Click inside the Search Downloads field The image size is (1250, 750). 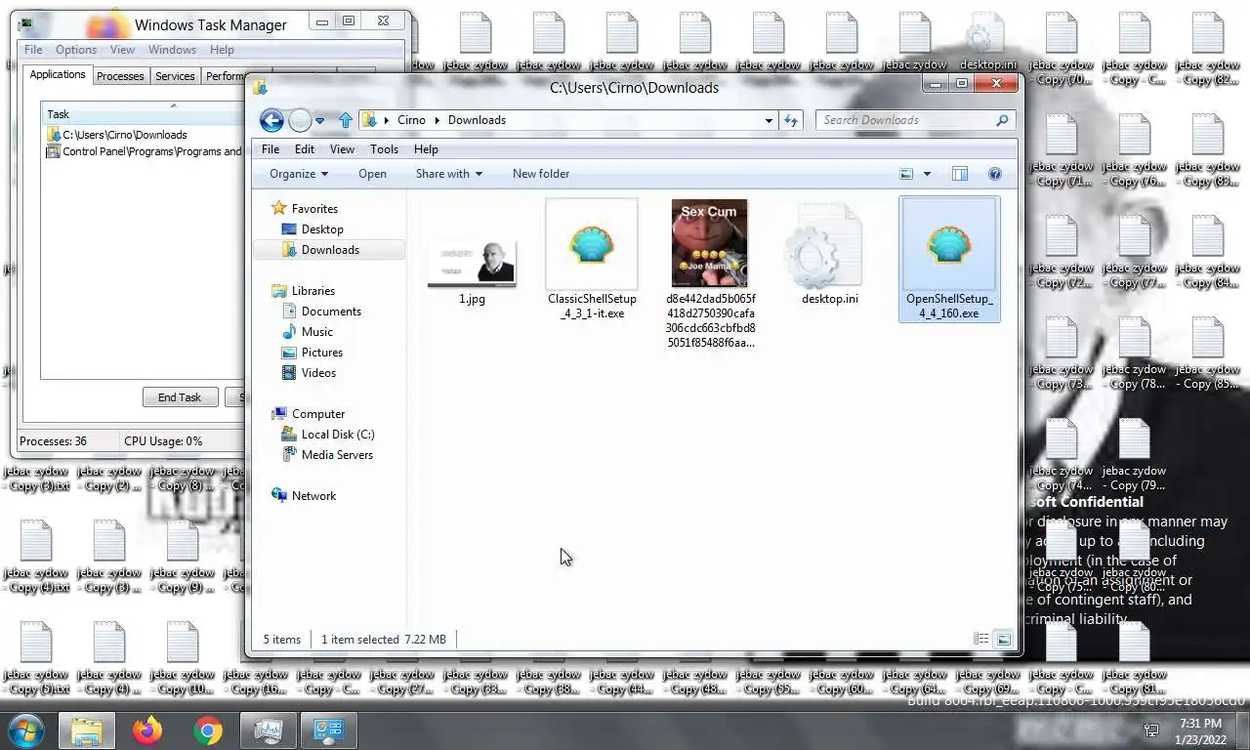pos(903,120)
